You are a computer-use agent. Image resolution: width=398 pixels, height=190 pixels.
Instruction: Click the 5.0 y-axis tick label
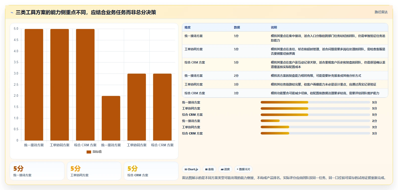pos(16,29)
